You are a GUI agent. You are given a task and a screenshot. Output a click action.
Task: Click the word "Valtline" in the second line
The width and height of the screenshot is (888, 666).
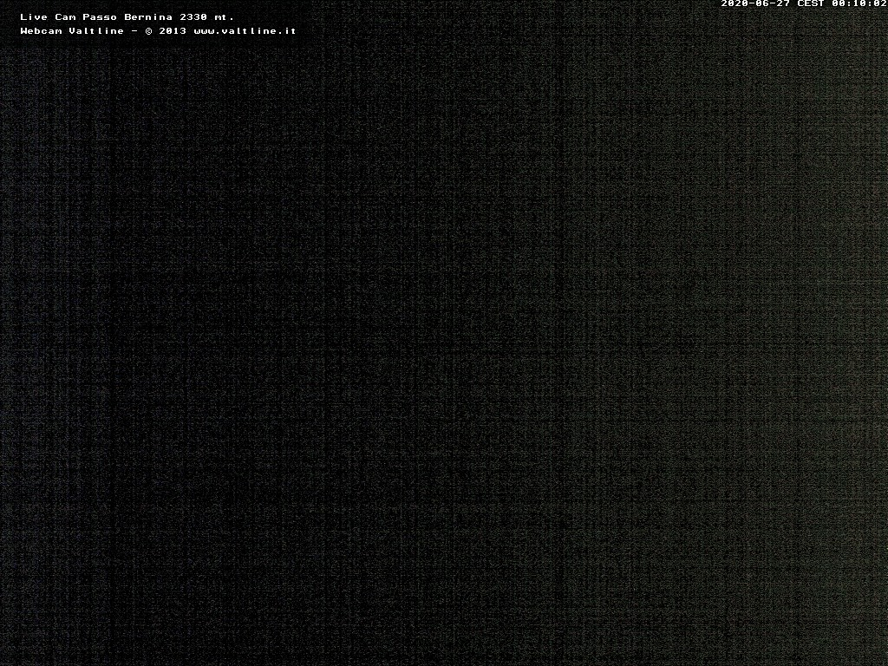(95, 31)
